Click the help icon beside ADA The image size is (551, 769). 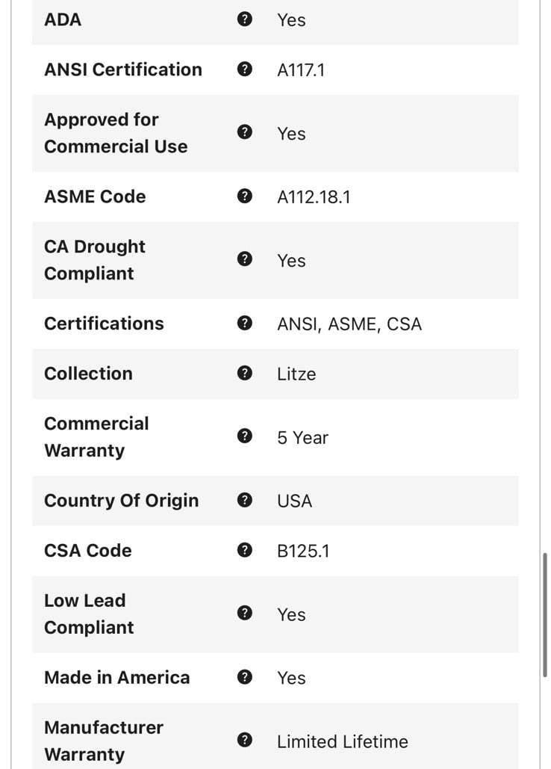tap(244, 19)
